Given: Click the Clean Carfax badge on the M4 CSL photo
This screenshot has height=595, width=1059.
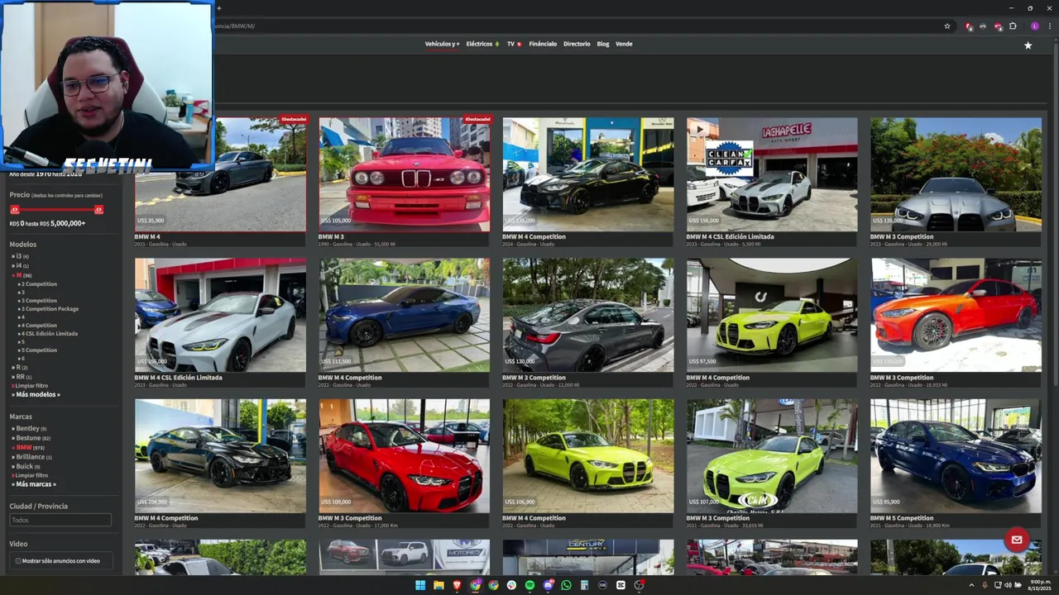Looking at the screenshot, I should 729,158.
